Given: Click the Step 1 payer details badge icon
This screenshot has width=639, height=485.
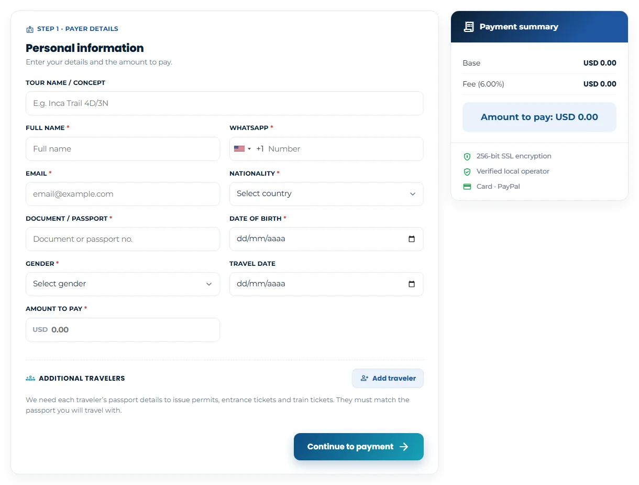Looking at the screenshot, I should (x=30, y=29).
